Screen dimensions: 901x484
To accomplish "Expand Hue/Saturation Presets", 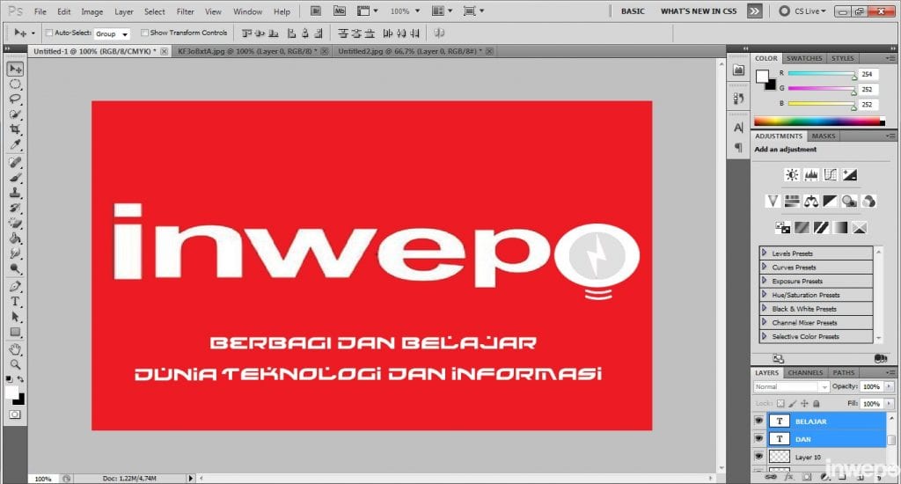I will pyautogui.click(x=765, y=294).
